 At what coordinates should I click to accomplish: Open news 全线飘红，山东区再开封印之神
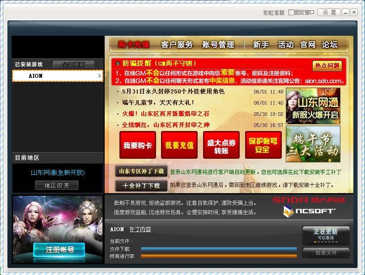(166, 125)
